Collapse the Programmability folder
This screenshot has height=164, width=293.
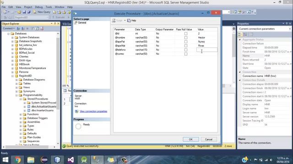(x=16, y=95)
